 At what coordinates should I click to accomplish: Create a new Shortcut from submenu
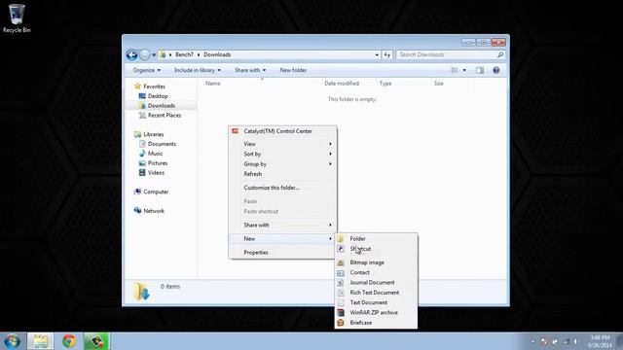376,249
